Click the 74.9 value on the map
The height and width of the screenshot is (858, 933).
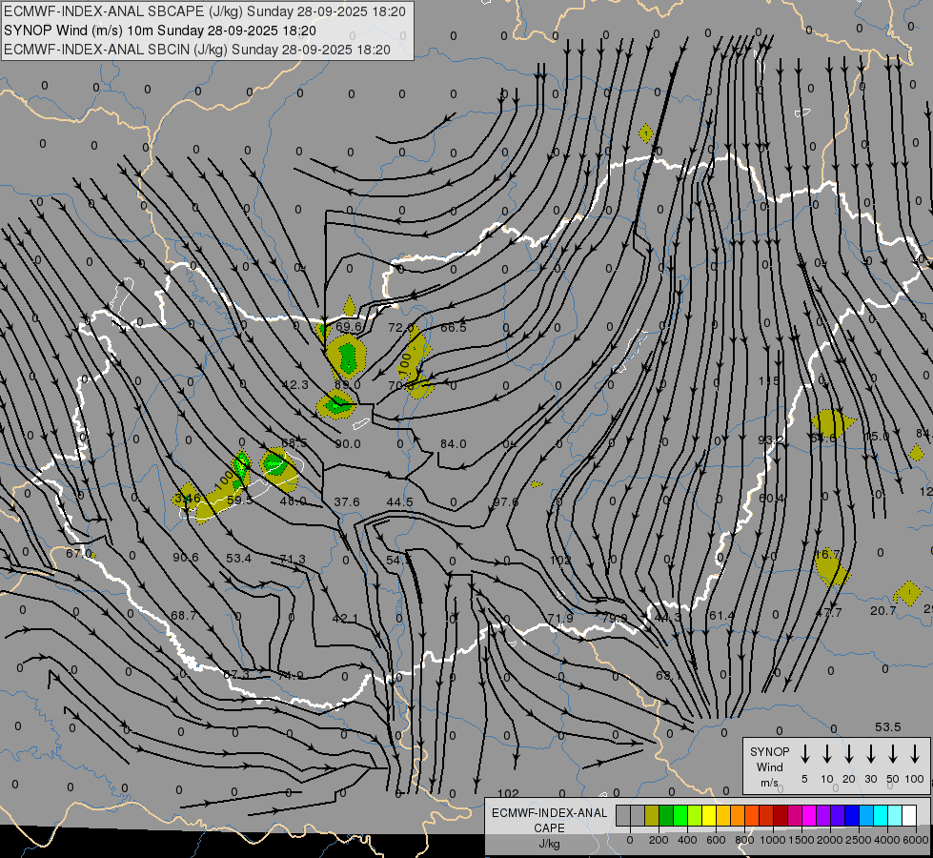coord(291,675)
